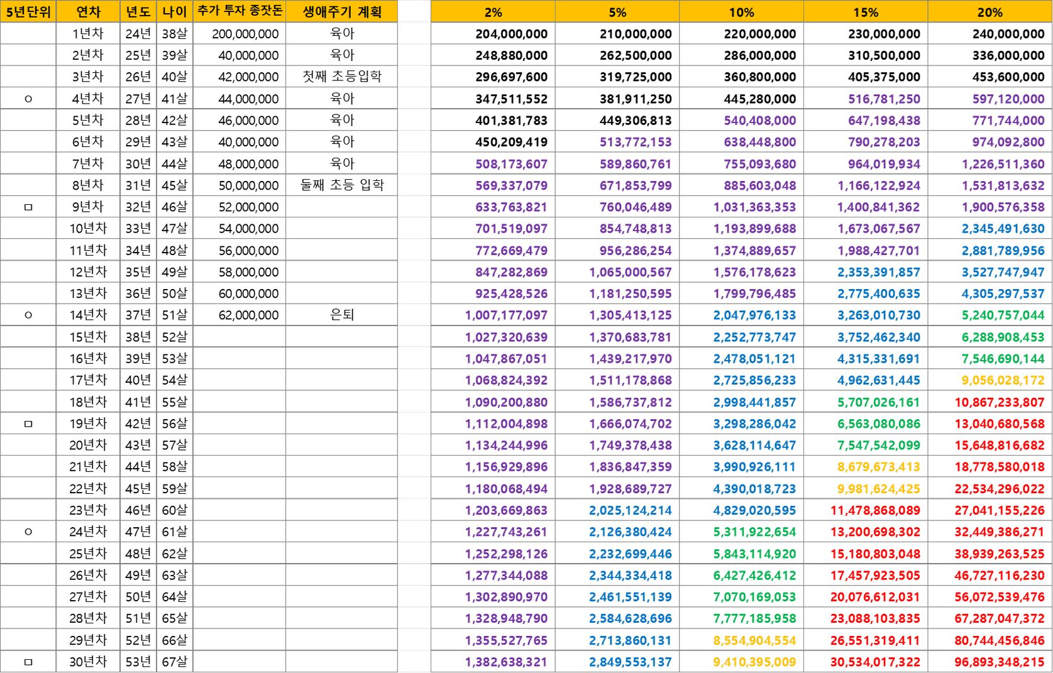Select the value 508,173,607
The image size is (1053, 673).
point(511,164)
